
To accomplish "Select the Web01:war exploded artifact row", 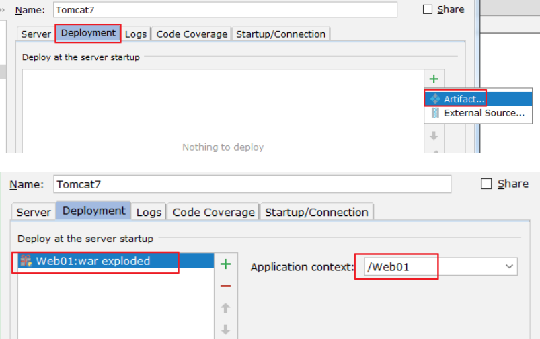I will (x=116, y=261).
